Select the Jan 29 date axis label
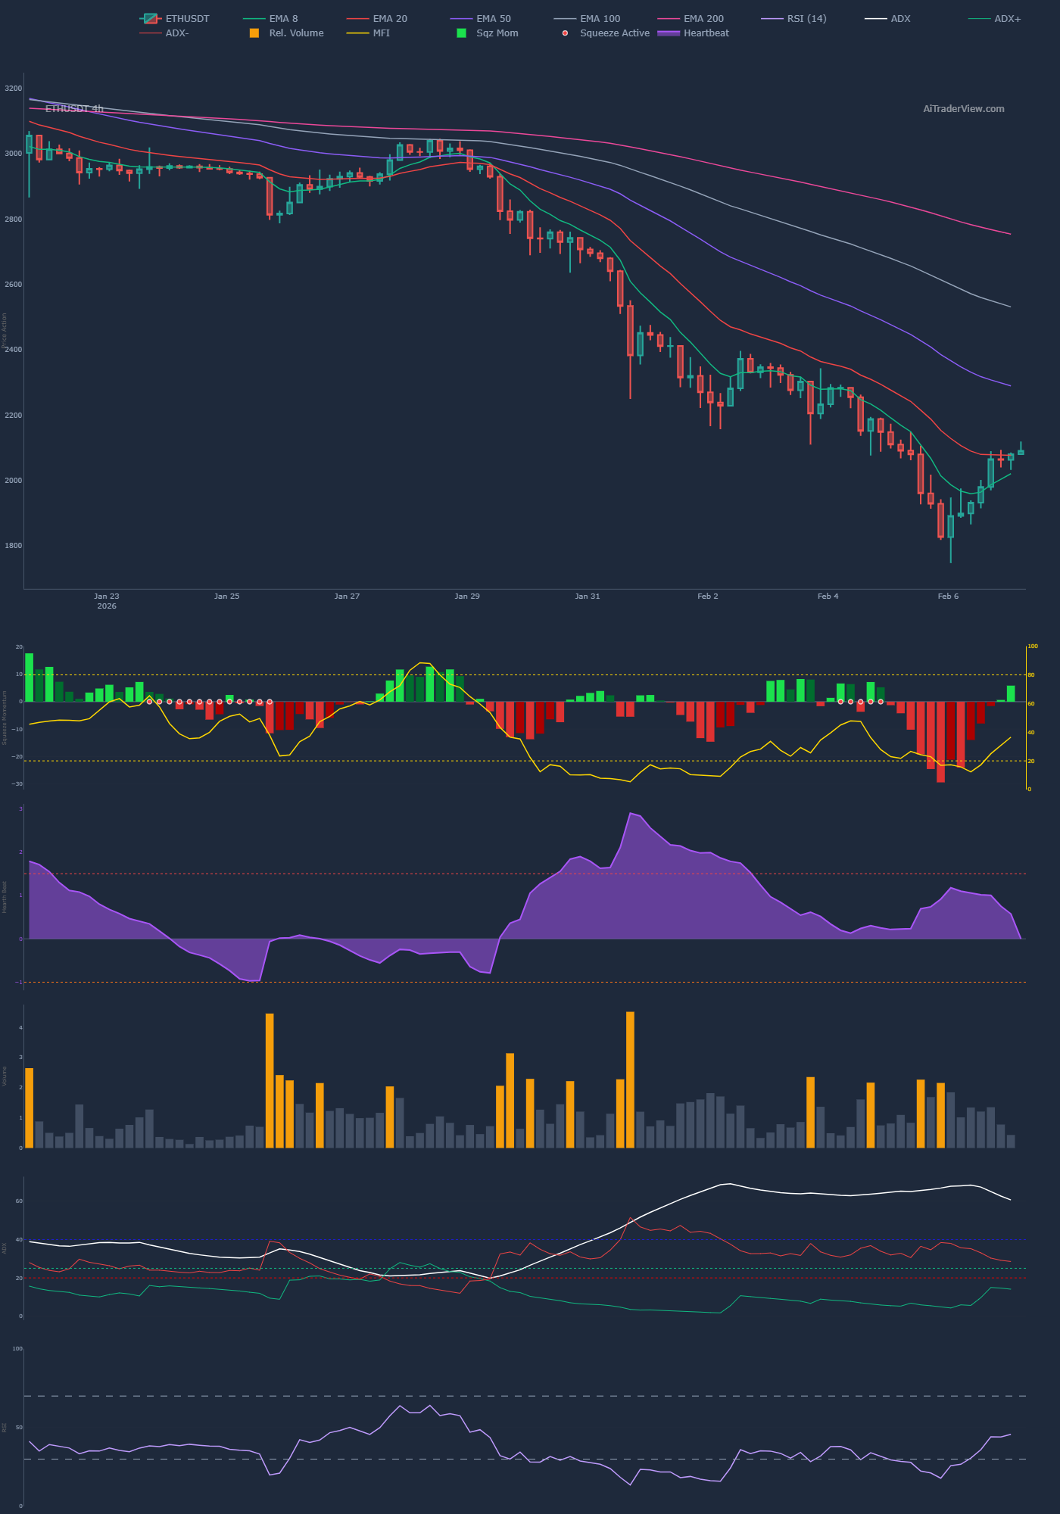The width and height of the screenshot is (1060, 1514). pos(467,597)
